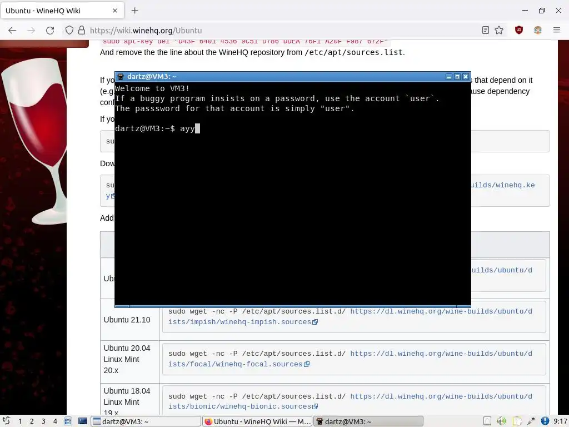Screen dimensions: 569x427
Task: Restore down the Firefox browser window
Action: 542,11
